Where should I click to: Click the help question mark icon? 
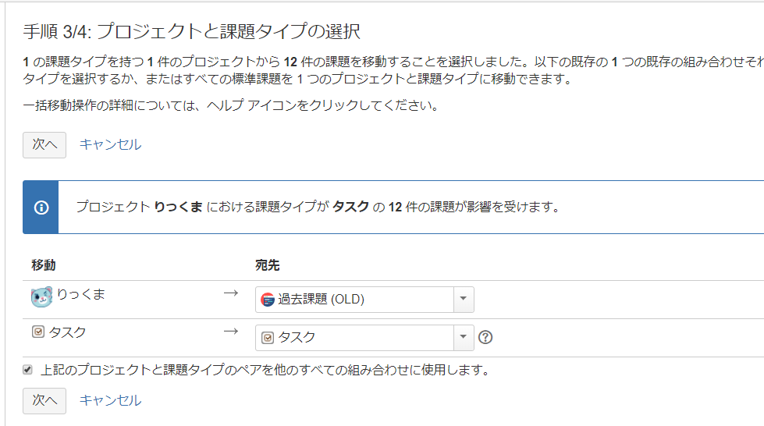485,338
